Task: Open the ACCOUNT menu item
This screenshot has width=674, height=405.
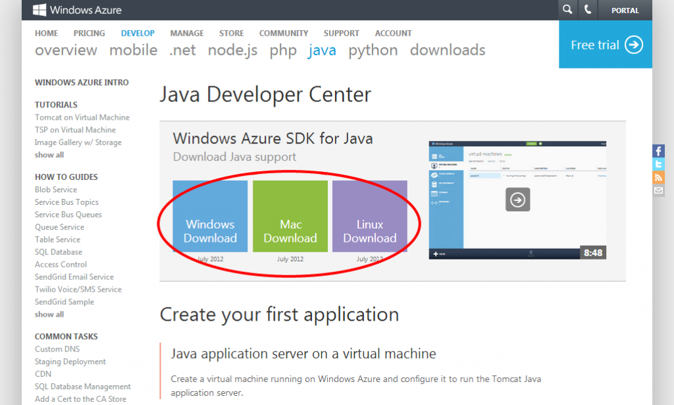Action: [394, 33]
